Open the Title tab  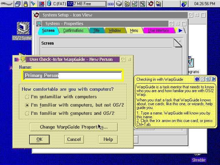(x=96, y=31)
